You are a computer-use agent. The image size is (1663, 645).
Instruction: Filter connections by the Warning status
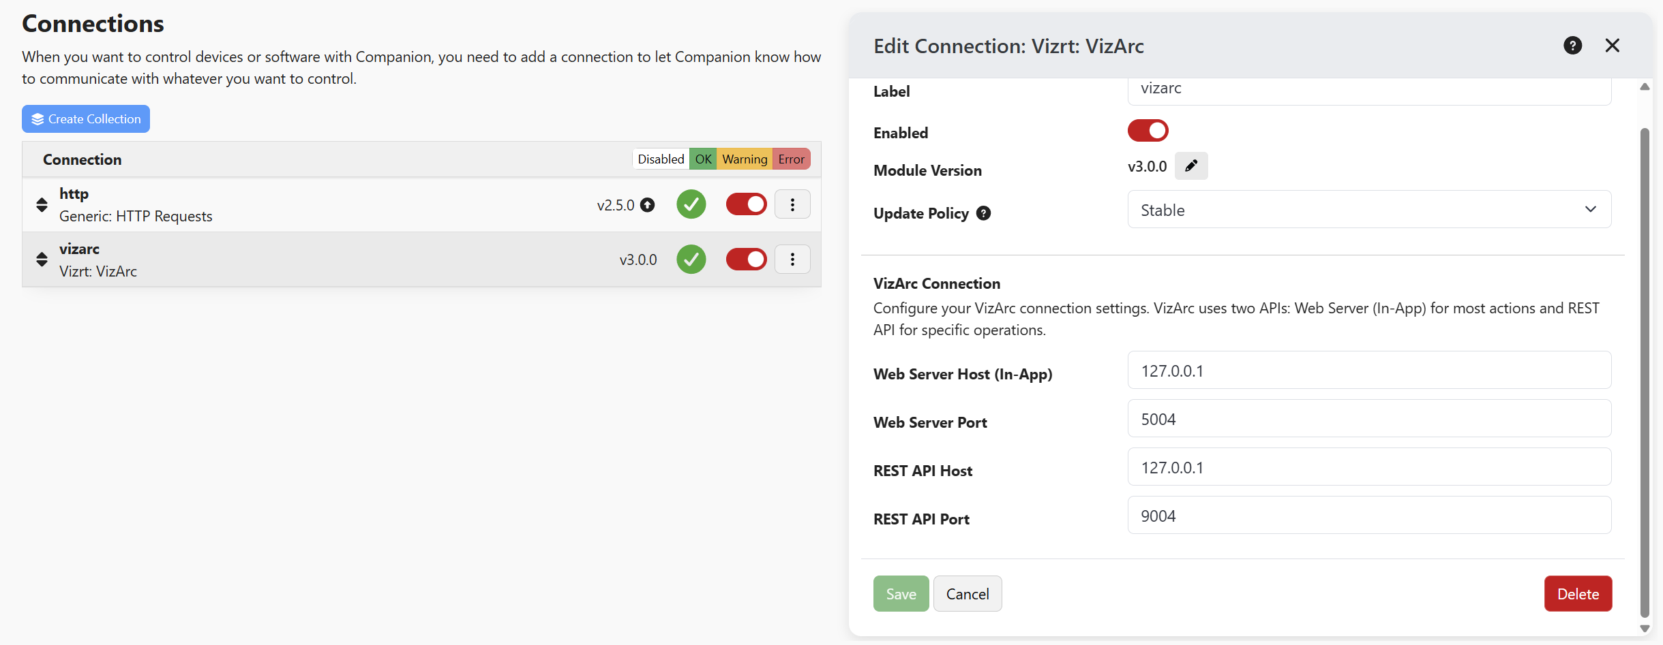pos(745,159)
